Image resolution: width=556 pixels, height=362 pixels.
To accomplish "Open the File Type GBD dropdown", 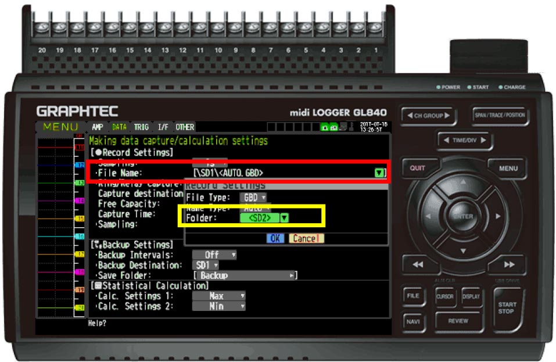I will 253,198.
